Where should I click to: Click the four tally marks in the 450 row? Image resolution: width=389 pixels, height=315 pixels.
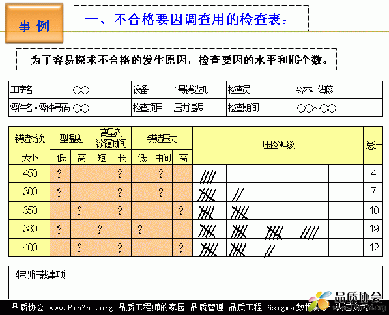pos(208,176)
